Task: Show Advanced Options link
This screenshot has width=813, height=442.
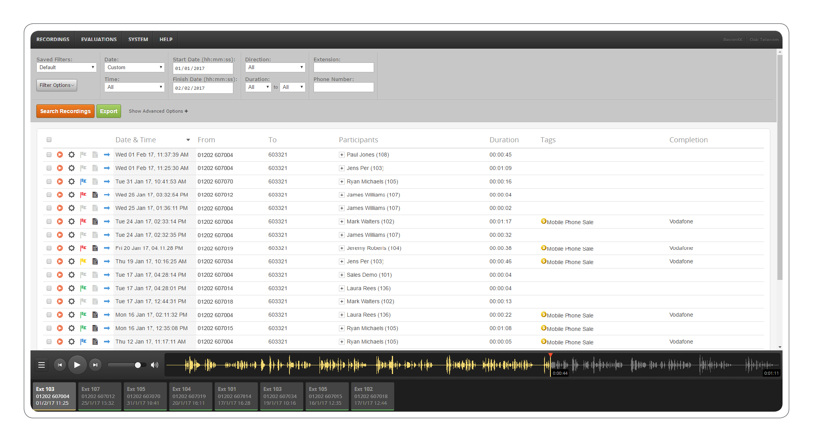Action: [158, 111]
